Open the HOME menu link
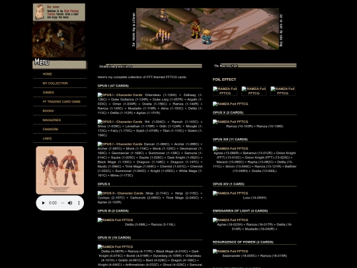Image resolution: width=357 pixels, height=268 pixels. click(47, 74)
